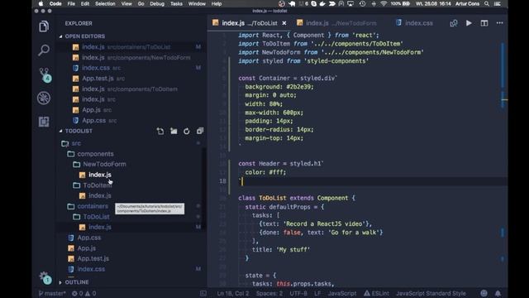Open changes for the current file
Image resolution: width=529 pixels, height=298 pixels.
454,23
